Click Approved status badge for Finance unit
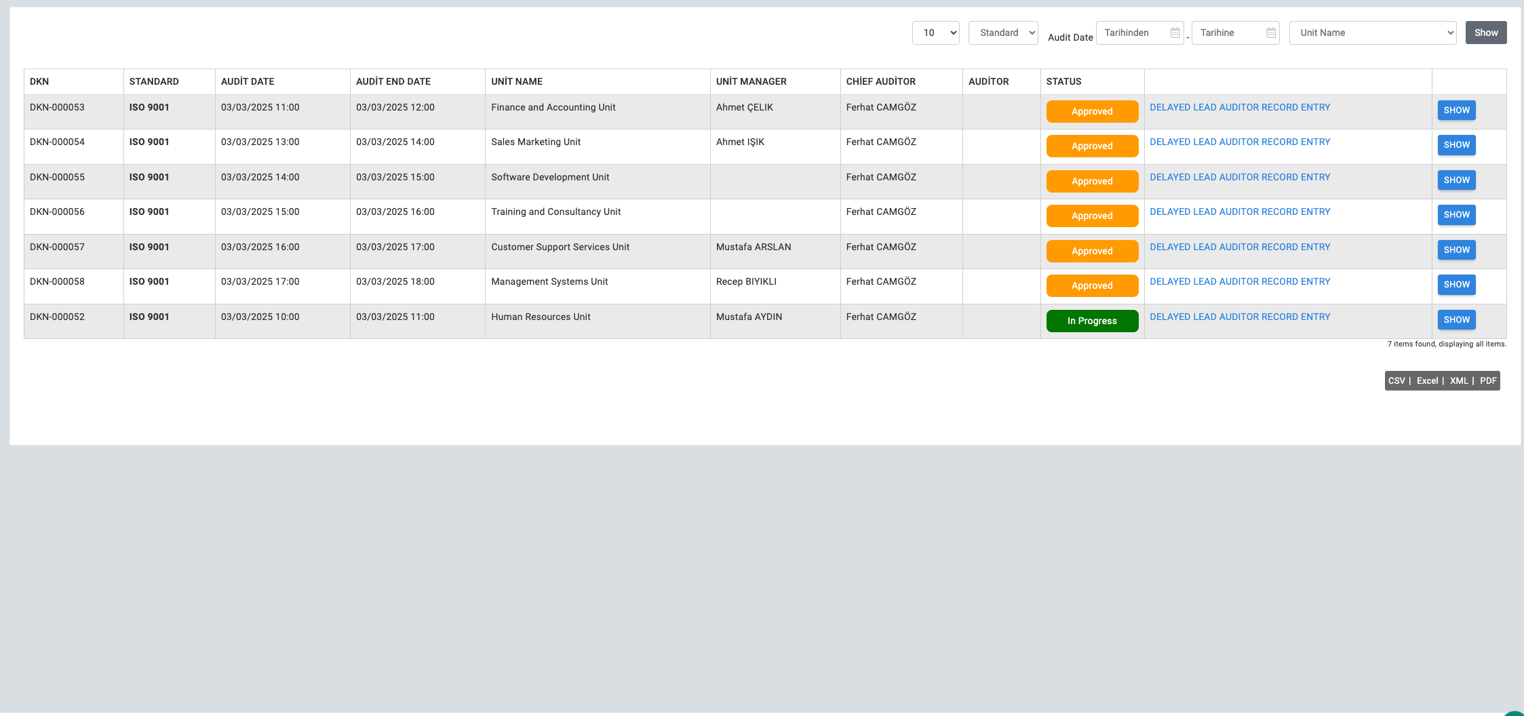This screenshot has width=1524, height=716. coord(1091,112)
